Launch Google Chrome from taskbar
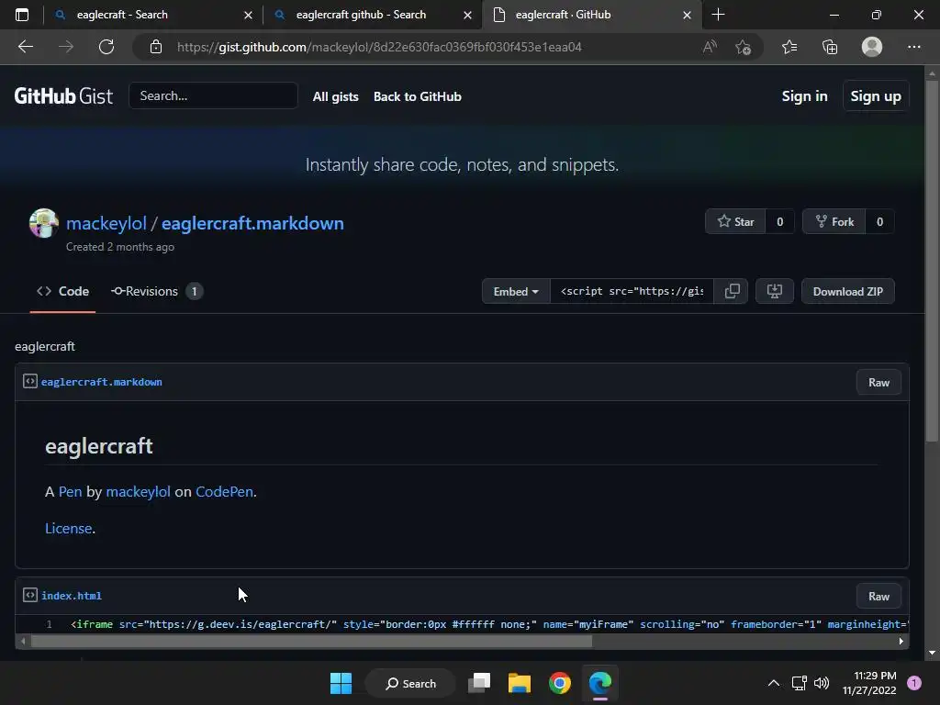This screenshot has width=940, height=705. 559,683
